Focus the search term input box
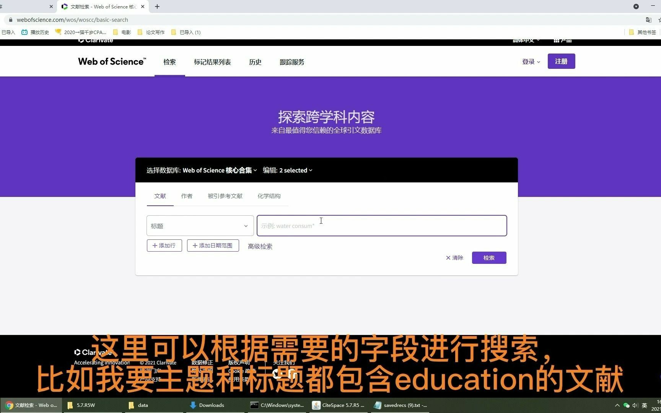 [382, 226]
